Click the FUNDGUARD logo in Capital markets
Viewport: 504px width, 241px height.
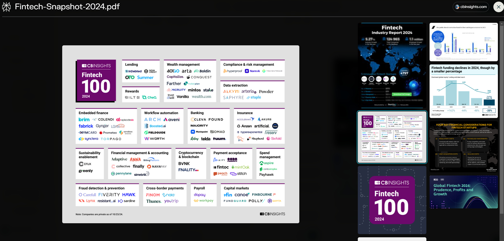pos(235,201)
